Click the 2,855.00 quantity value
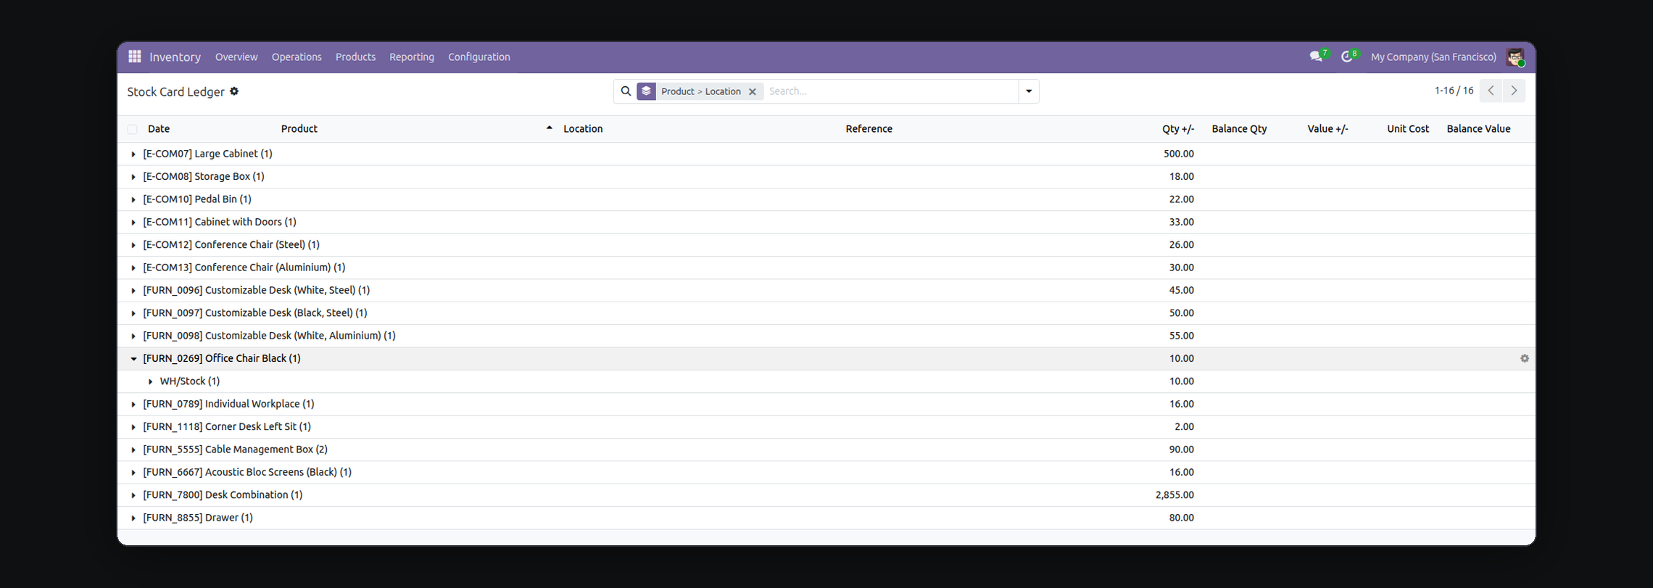1653x588 pixels. (x=1174, y=494)
